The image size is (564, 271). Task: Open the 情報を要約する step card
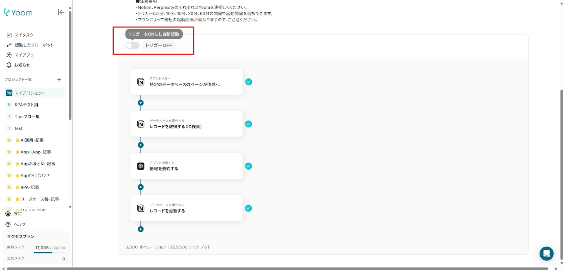click(186, 166)
